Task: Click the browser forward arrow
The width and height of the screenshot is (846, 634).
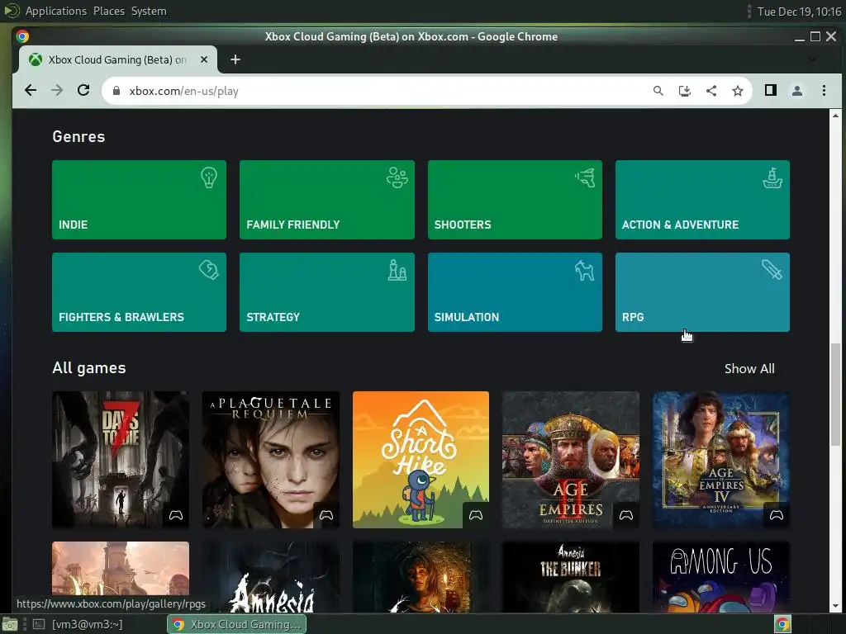Action: tap(57, 91)
